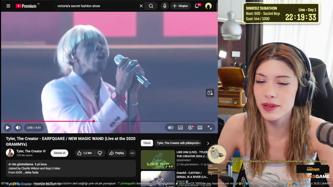Open miniplayer overlay icon on video
This screenshot has width=333, height=187.
pos(210,93)
